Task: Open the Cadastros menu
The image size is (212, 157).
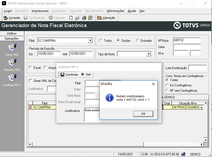Action: [59, 11]
